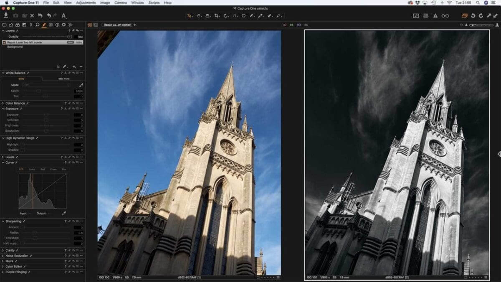Expand the Purple Fringing panel
This screenshot has height=282, width=501.
(3, 272)
